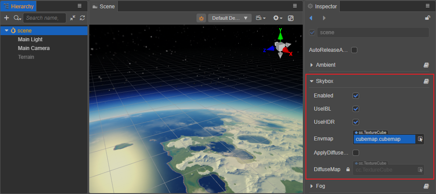Toggle scene lighting sun icon
This screenshot has height=194, width=436.
(201, 18)
